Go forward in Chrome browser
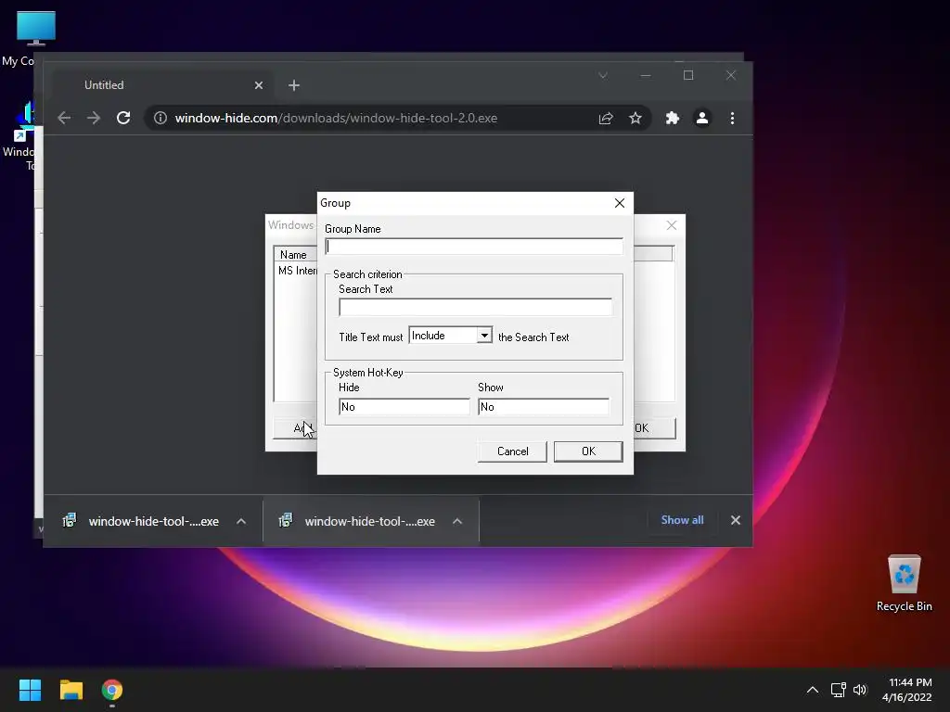This screenshot has width=950, height=712. point(94,118)
